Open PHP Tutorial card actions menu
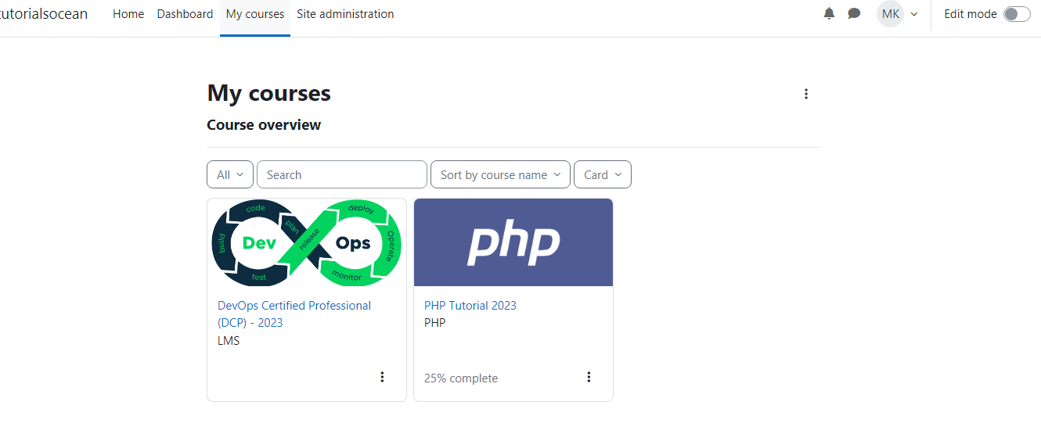 589,377
